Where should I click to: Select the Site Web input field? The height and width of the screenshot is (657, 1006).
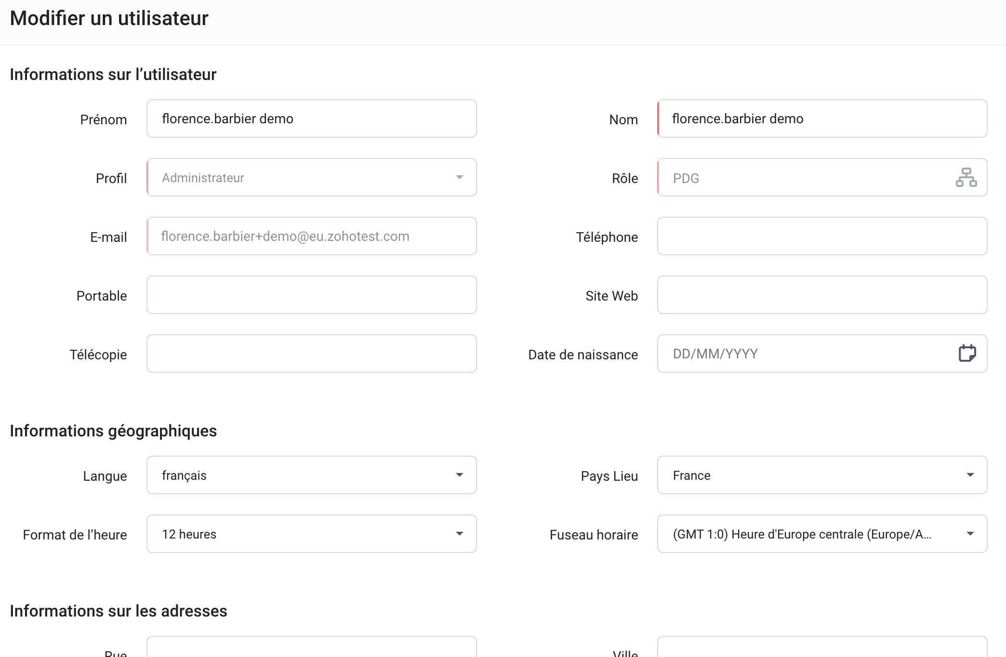(x=822, y=295)
